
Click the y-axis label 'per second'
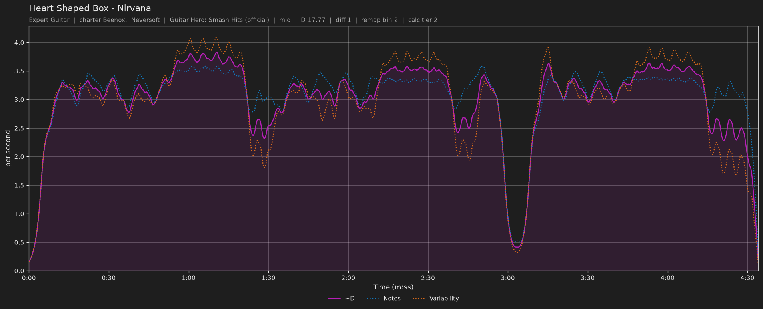pos(8,148)
